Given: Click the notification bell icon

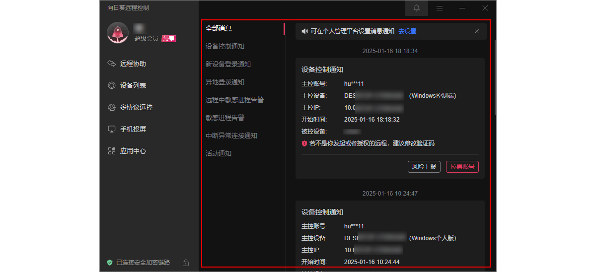Looking at the screenshot, I should [x=416, y=8].
